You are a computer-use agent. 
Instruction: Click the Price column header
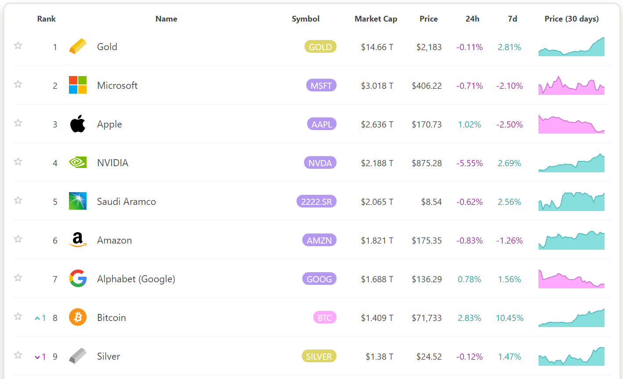point(428,19)
